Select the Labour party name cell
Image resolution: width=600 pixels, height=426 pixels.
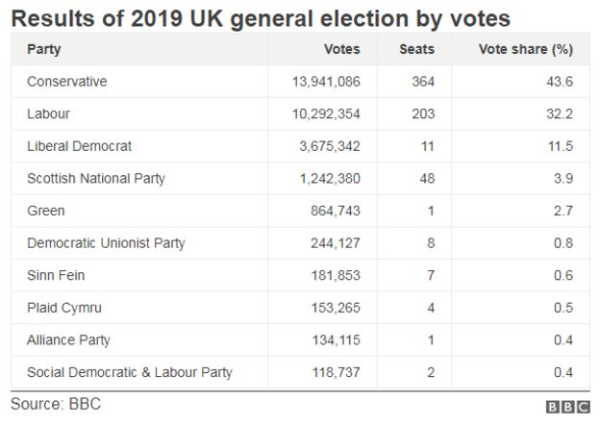49,113
